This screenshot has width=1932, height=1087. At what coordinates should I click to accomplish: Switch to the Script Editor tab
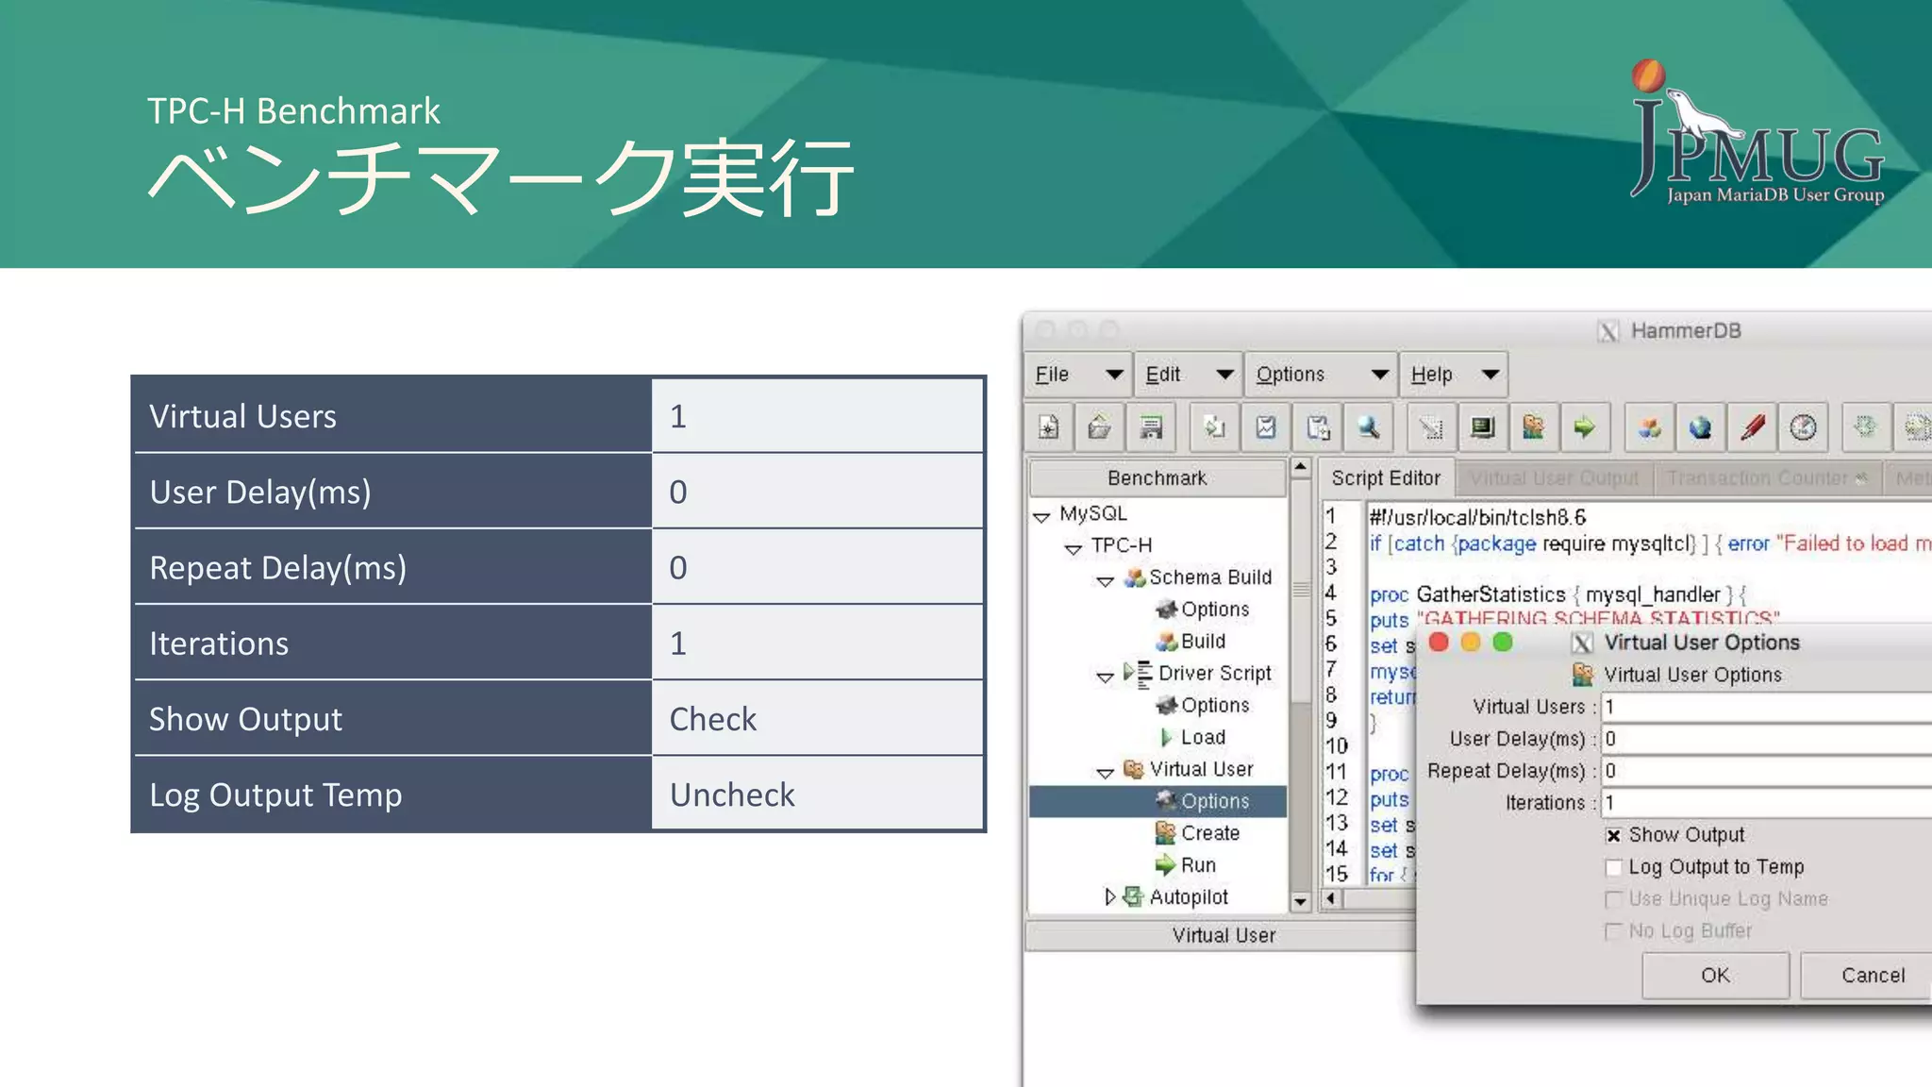(x=1386, y=478)
